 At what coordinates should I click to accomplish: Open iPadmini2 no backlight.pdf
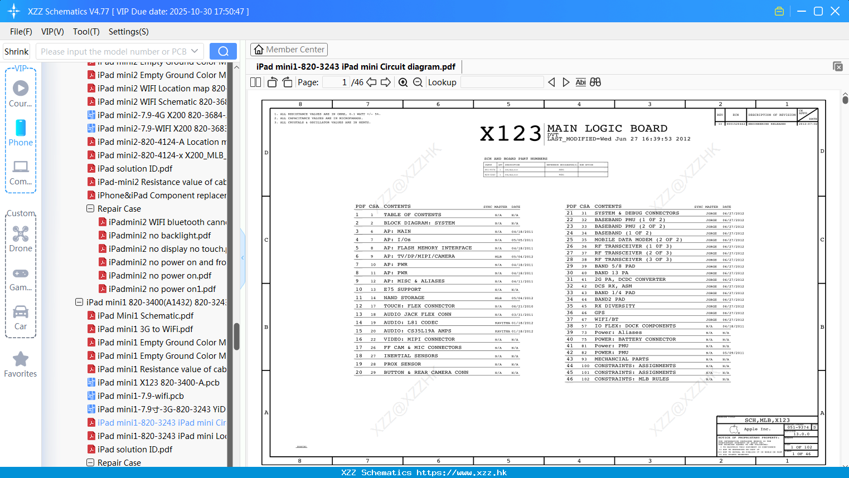point(160,235)
